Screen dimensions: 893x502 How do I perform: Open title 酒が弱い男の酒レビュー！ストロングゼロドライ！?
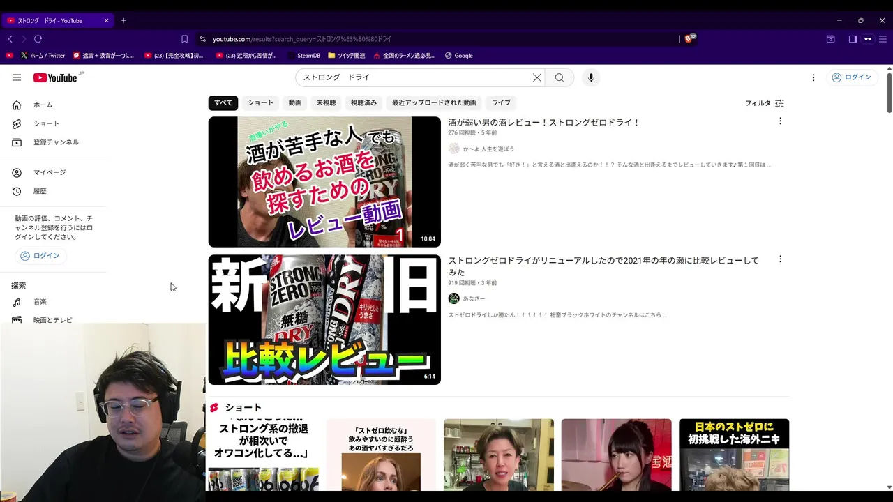point(544,123)
